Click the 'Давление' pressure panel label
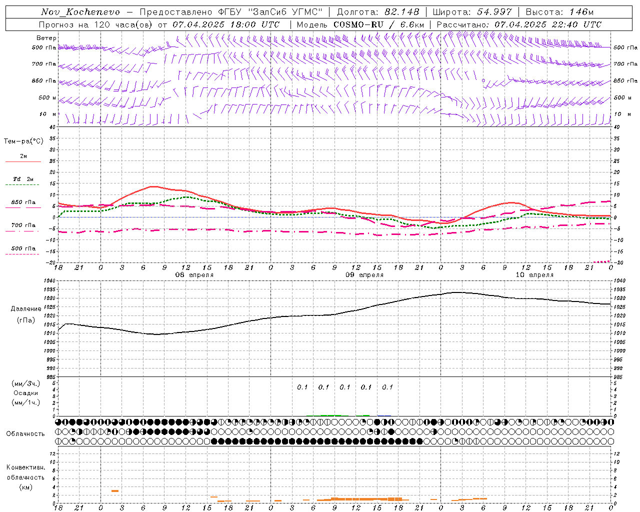Viewport: 640px width, 512px height. [26, 308]
